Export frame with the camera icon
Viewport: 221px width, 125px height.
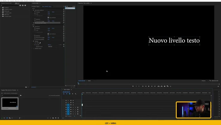click(x=165, y=86)
